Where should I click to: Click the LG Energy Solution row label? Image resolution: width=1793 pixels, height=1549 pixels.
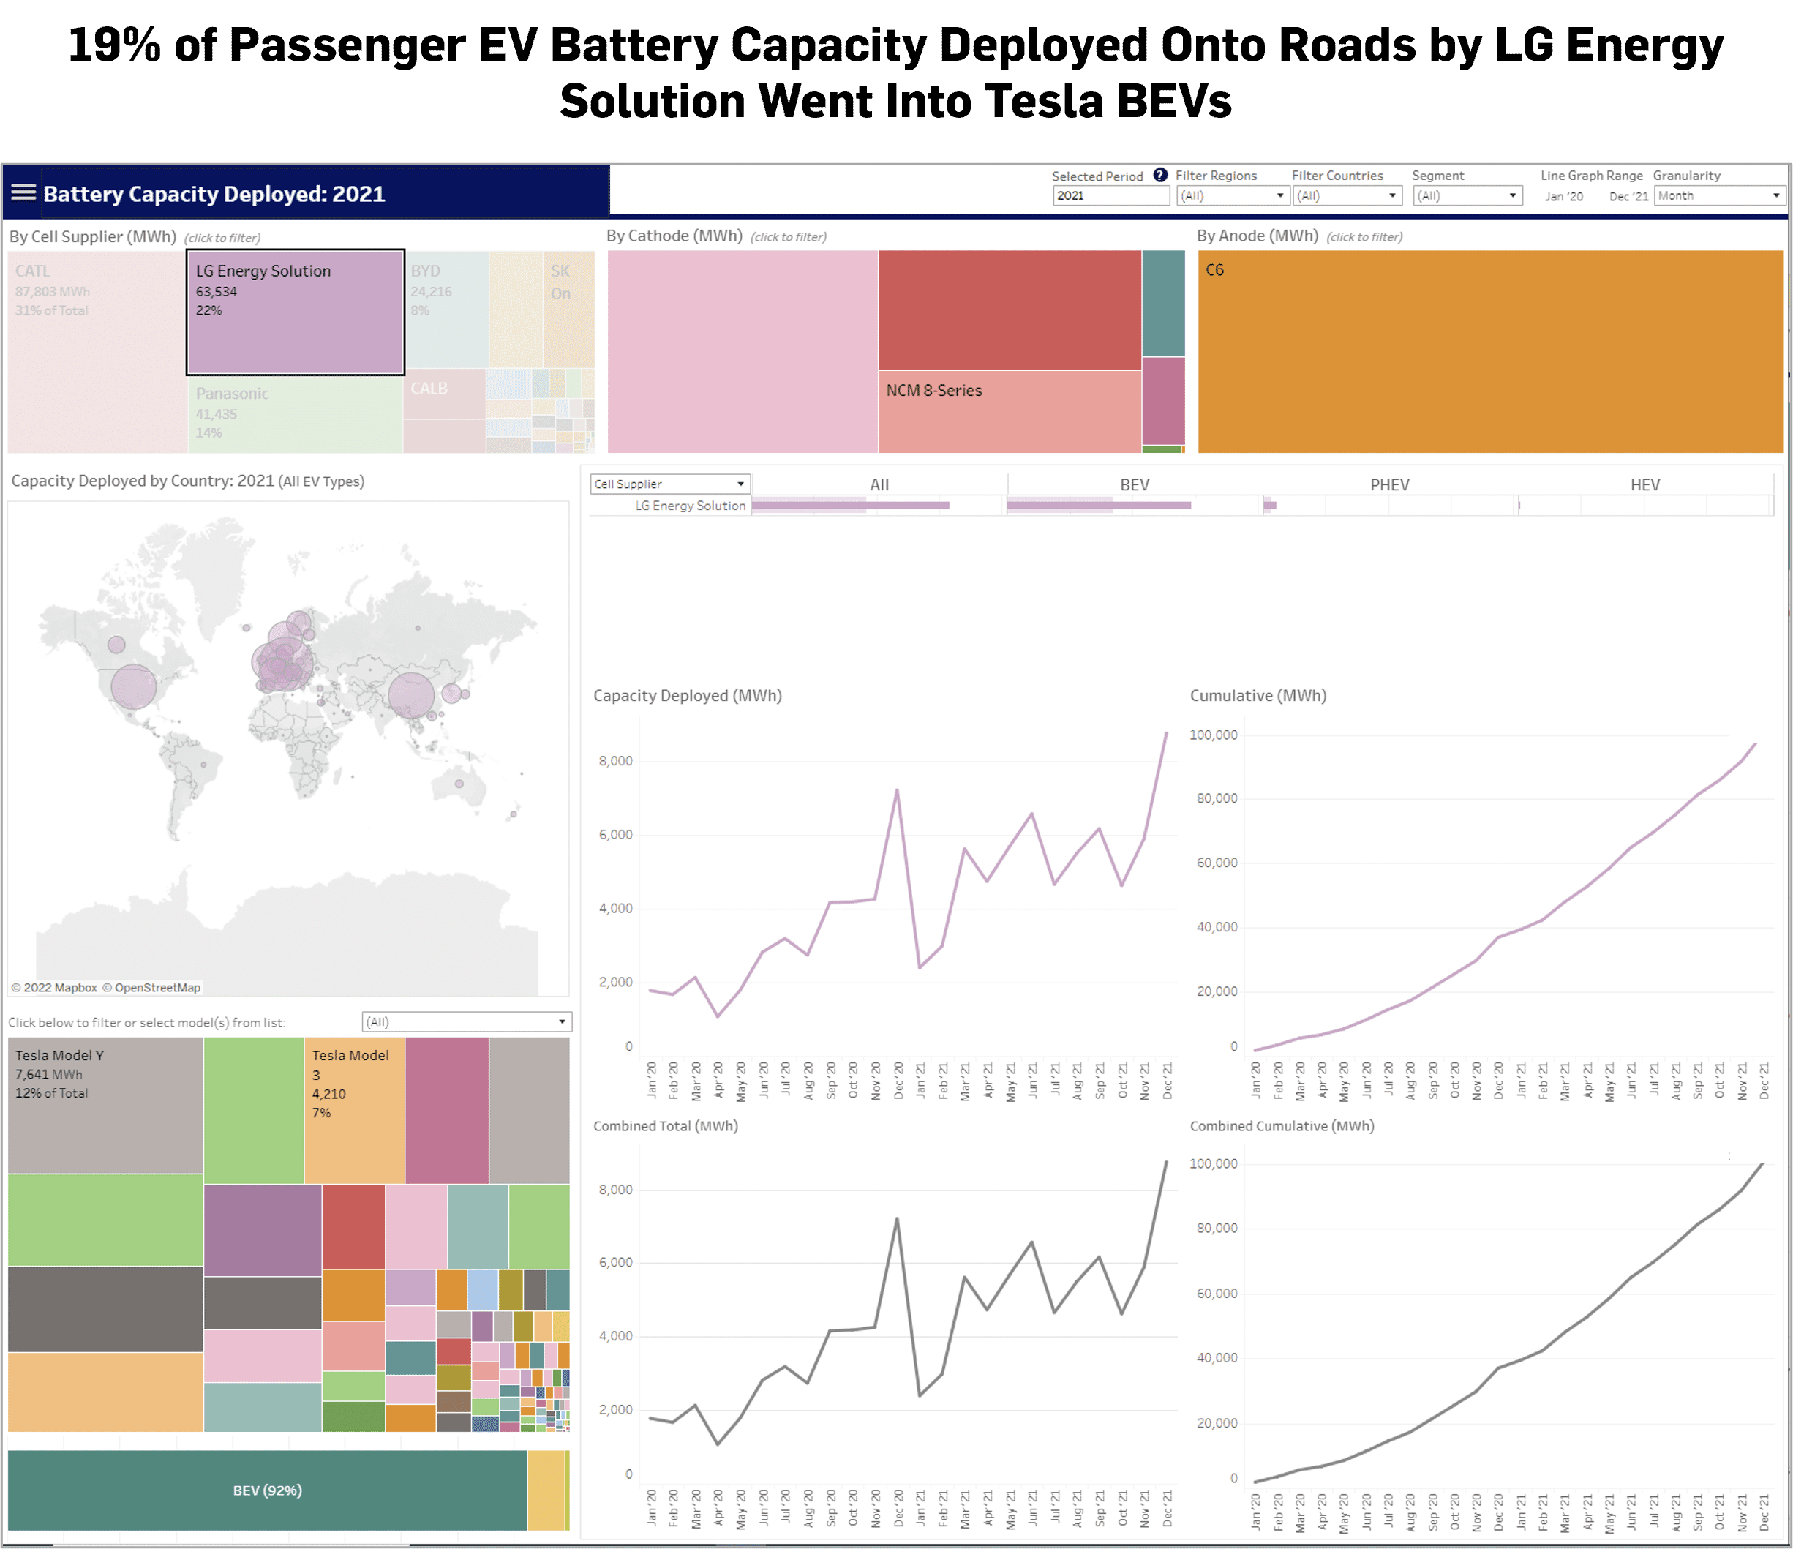pyautogui.click(x=690, y=506)
